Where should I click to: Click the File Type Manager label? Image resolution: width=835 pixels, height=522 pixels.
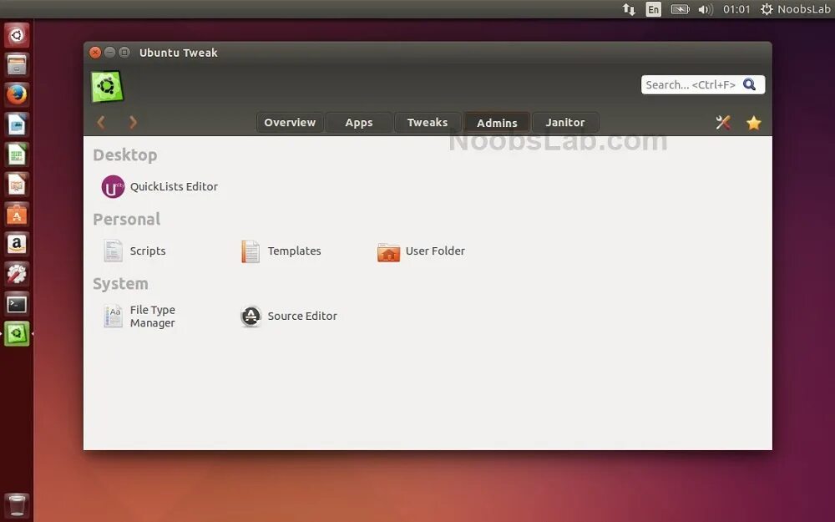[152, 317]
